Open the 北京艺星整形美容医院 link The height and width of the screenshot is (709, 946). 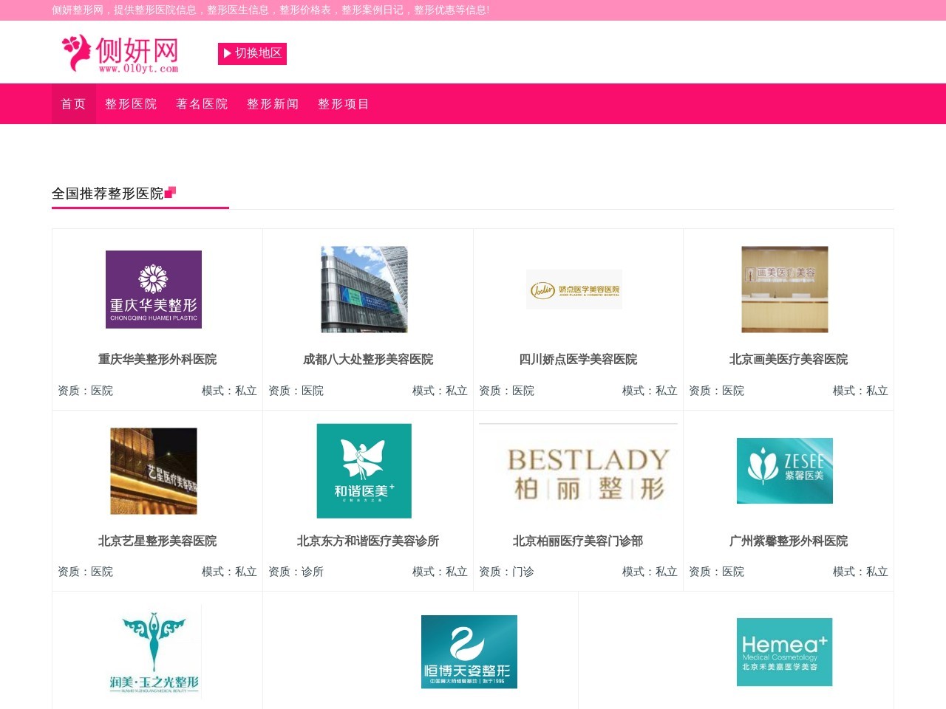(x=157, y=541)
